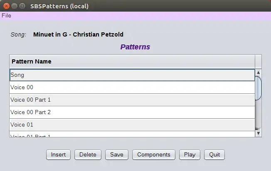Quit the SBSPatterns application
The image size is (271, 171).
(214, 154)
